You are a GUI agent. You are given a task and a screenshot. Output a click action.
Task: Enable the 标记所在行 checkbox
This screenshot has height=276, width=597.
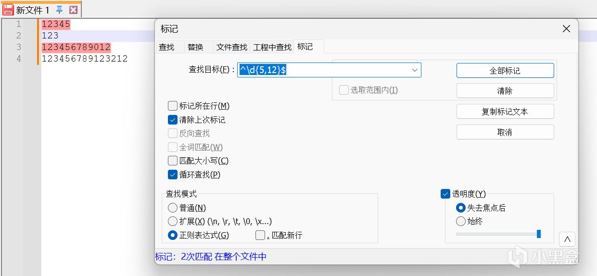pyautogui.click(x=173, y=106)
